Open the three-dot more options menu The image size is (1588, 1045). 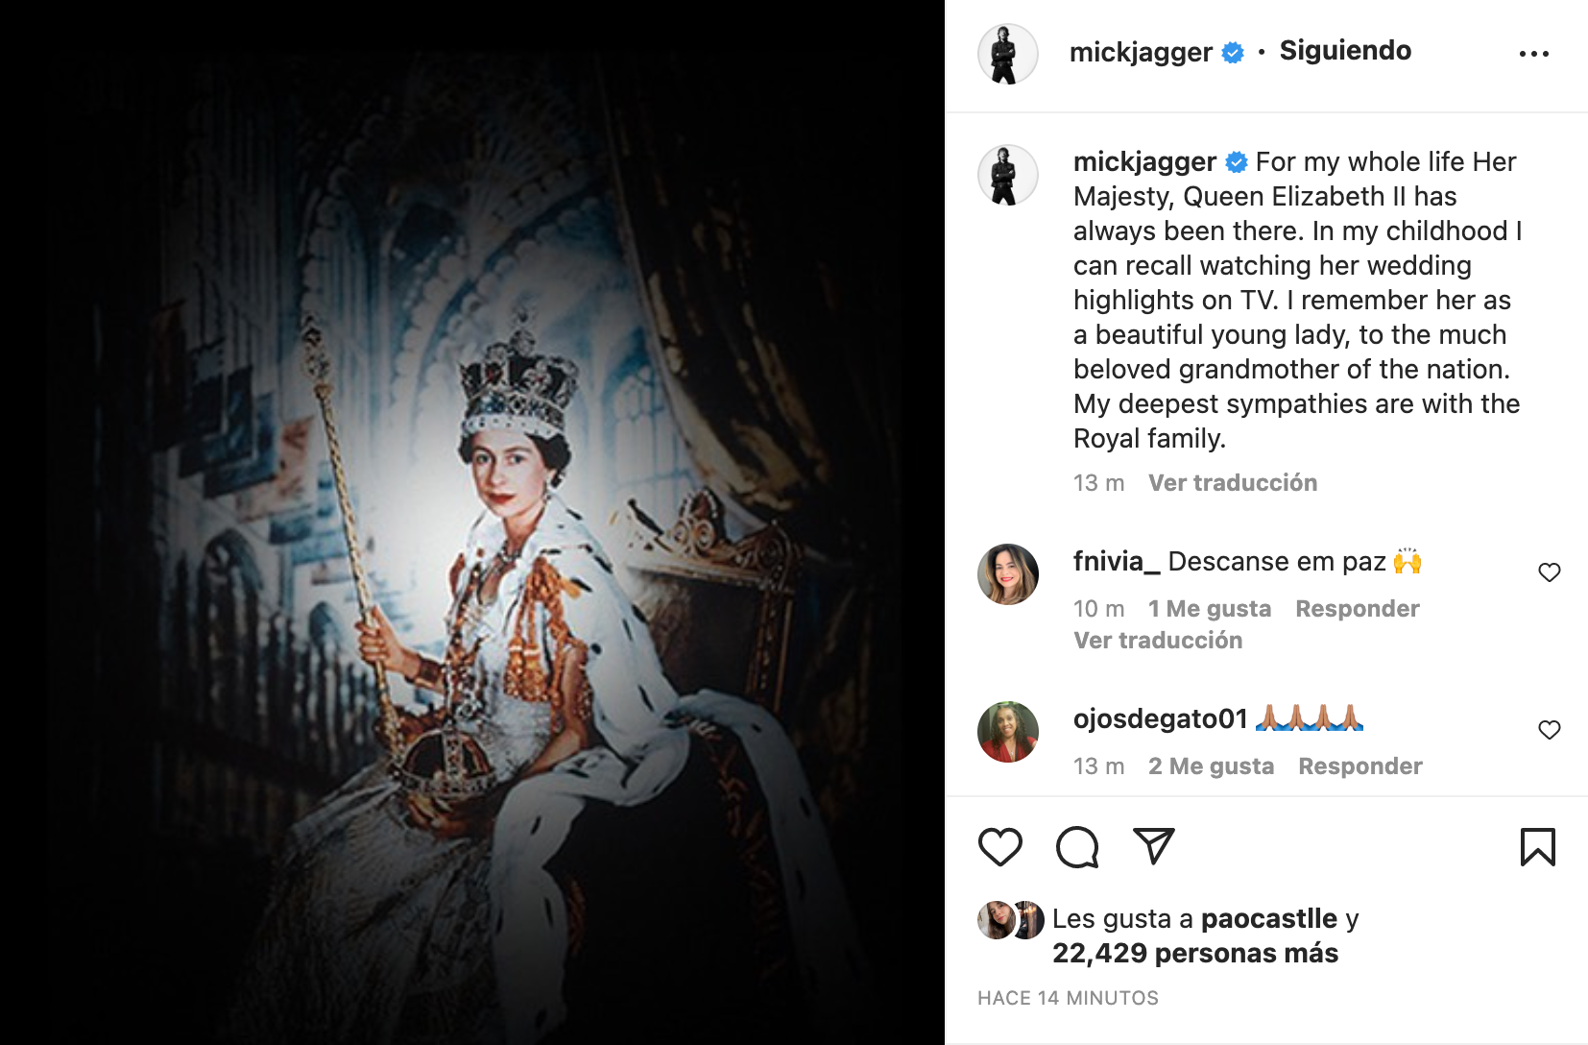[1533, 54]
